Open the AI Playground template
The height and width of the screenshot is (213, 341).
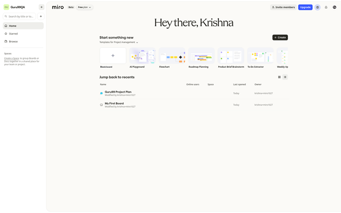[142, 56]
